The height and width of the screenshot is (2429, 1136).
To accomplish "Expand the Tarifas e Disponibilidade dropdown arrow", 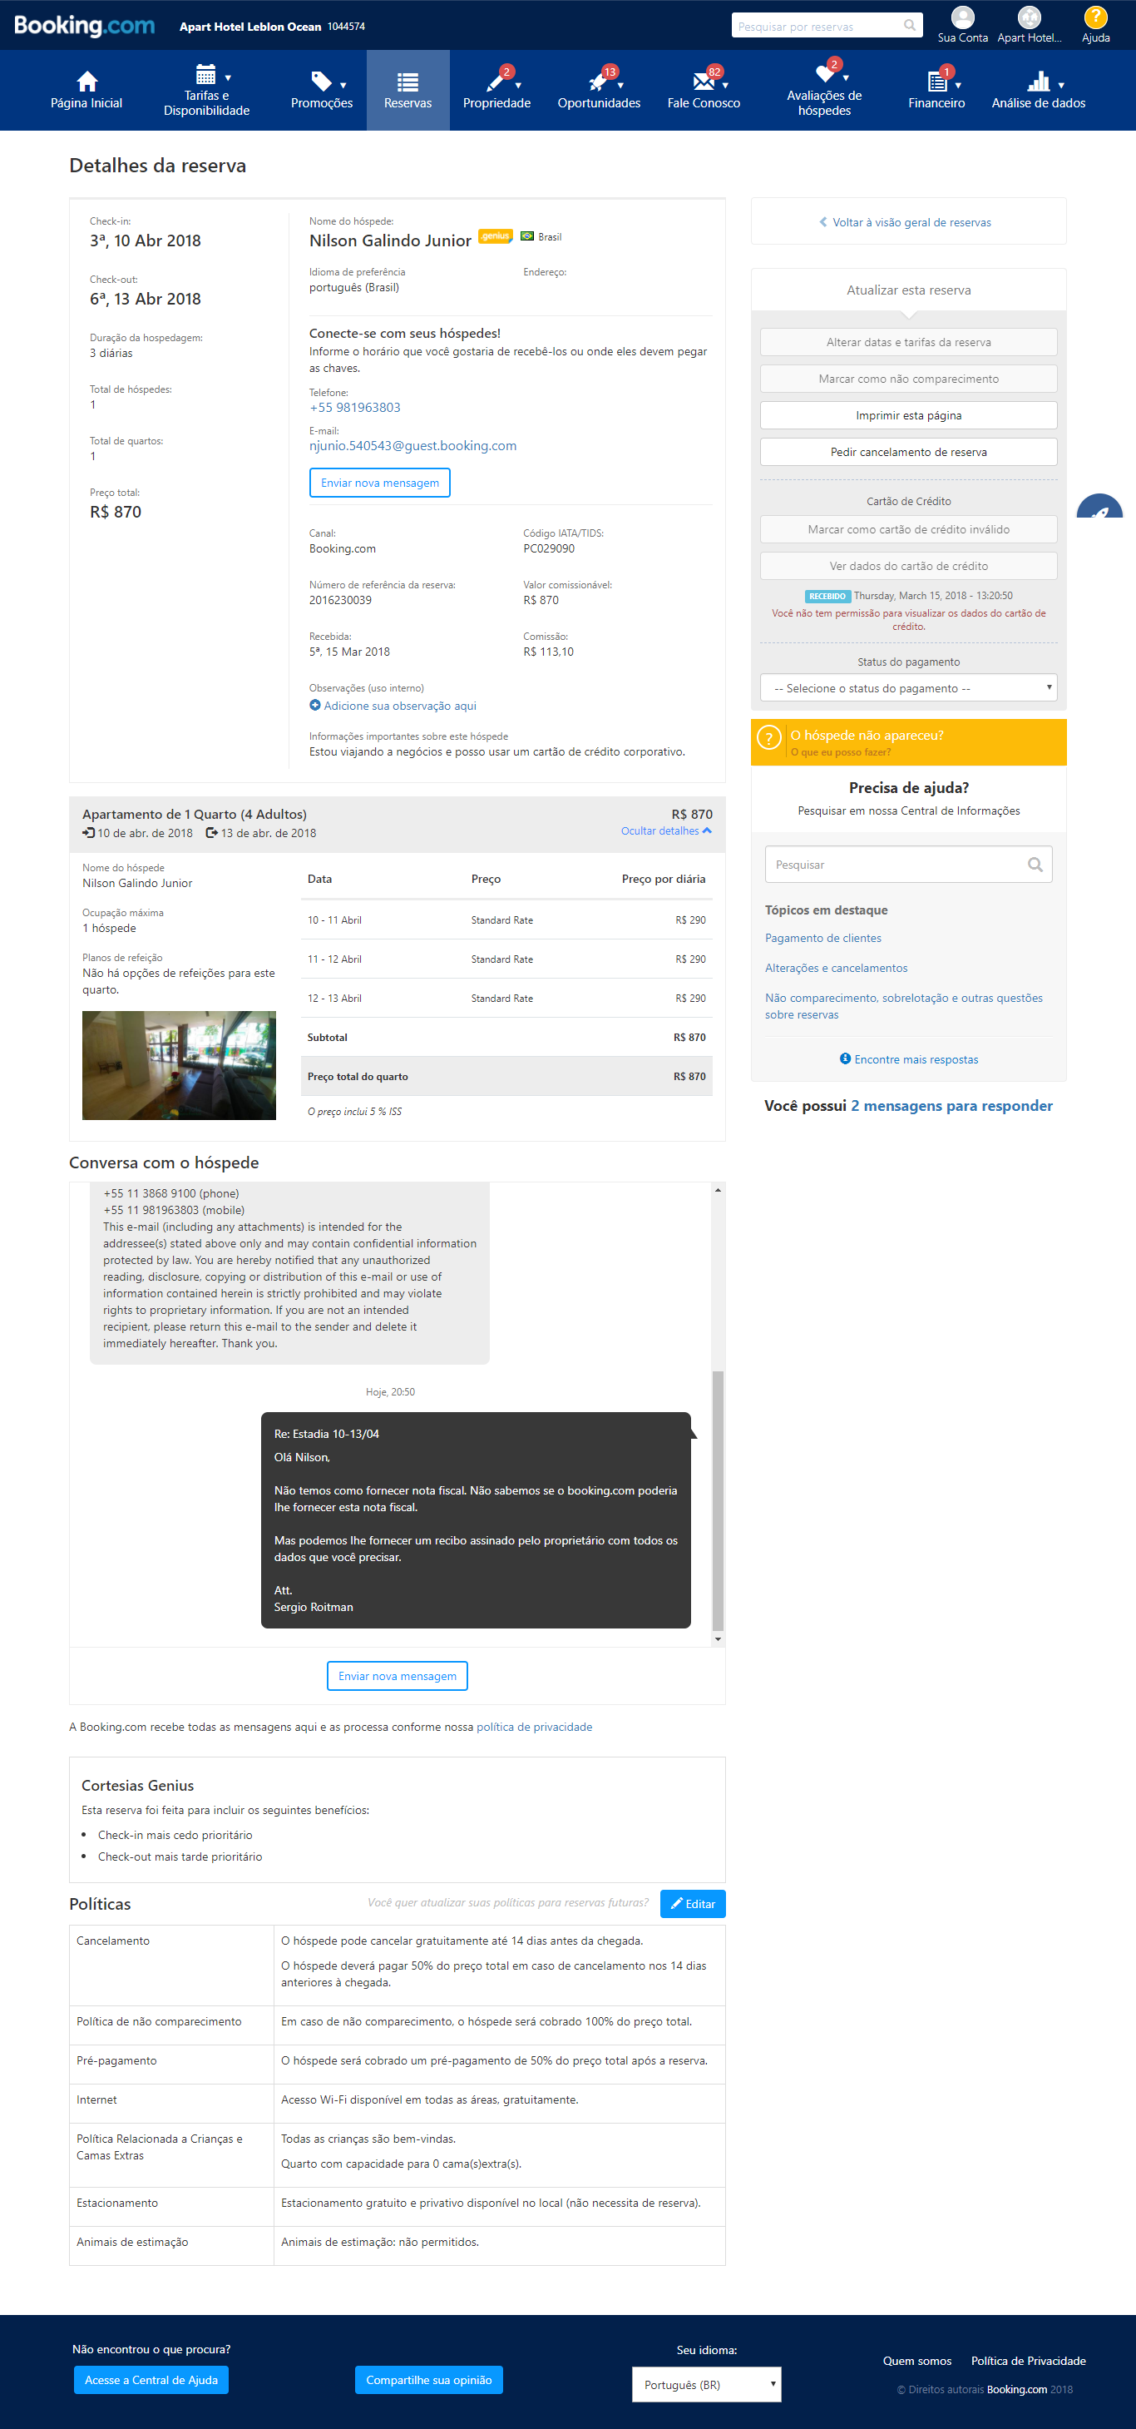I will (x=228, y=78).
